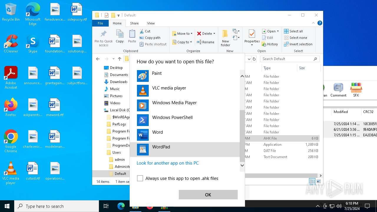Open the Delete dropdown in ribbon
377x212 pixels.
[x=206, y=34]
